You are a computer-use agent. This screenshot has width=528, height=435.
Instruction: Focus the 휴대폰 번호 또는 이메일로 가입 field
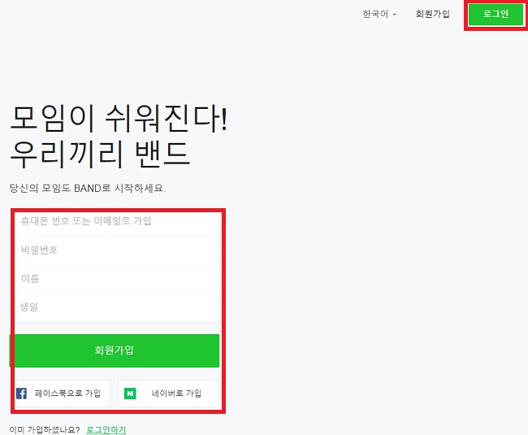point(117,222)
